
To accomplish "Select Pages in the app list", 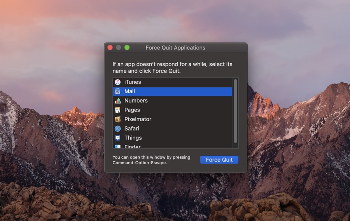I will click(x=173, y=110).
